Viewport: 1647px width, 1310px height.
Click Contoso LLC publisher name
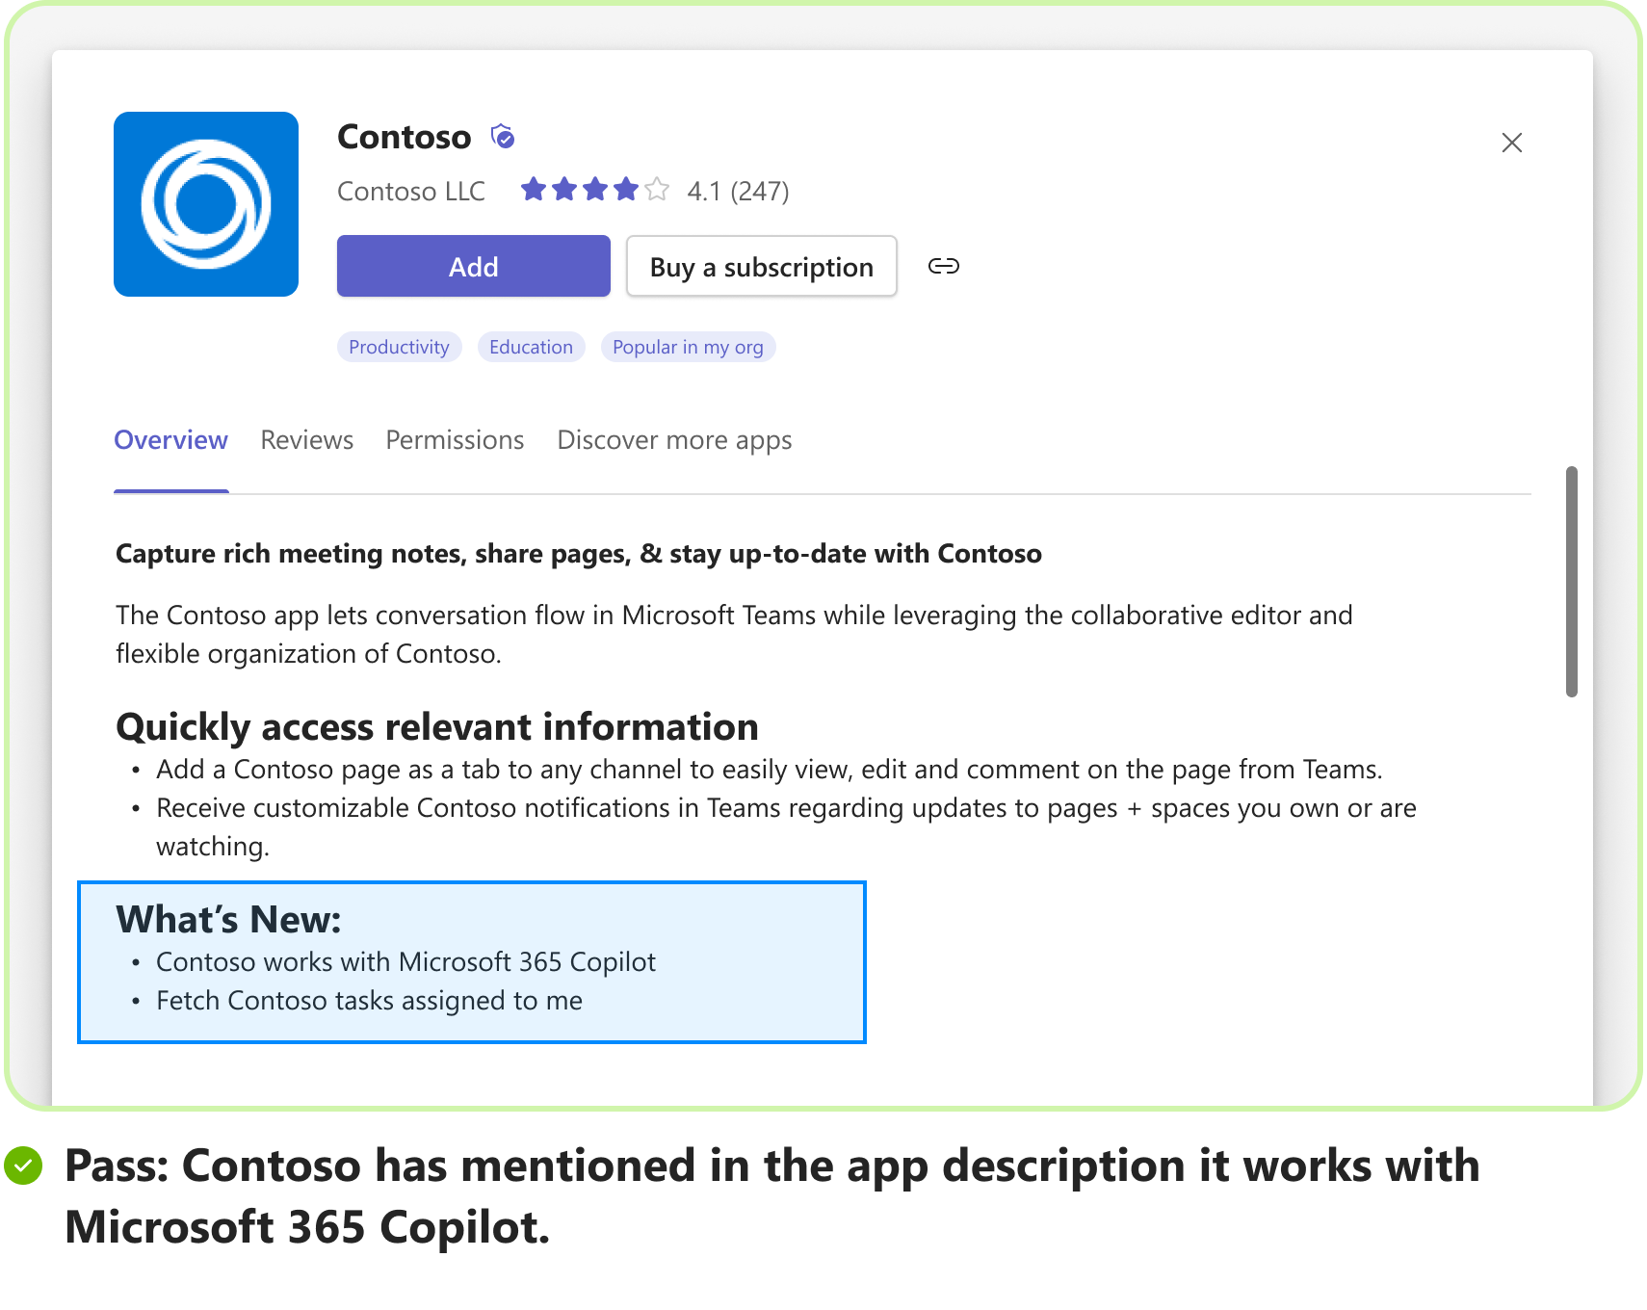click(x=410, y=191)
